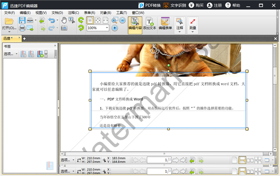Click the 购买 purchase button
280x176 pixels.
(x=196, y=5)
